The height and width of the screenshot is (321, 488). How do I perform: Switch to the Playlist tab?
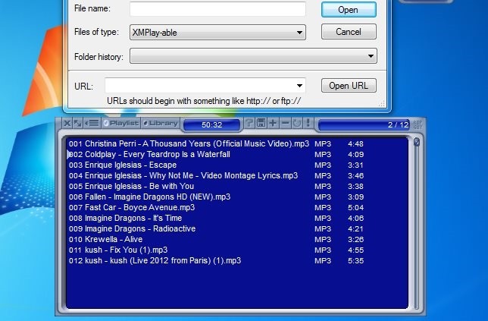pos(121,124)
